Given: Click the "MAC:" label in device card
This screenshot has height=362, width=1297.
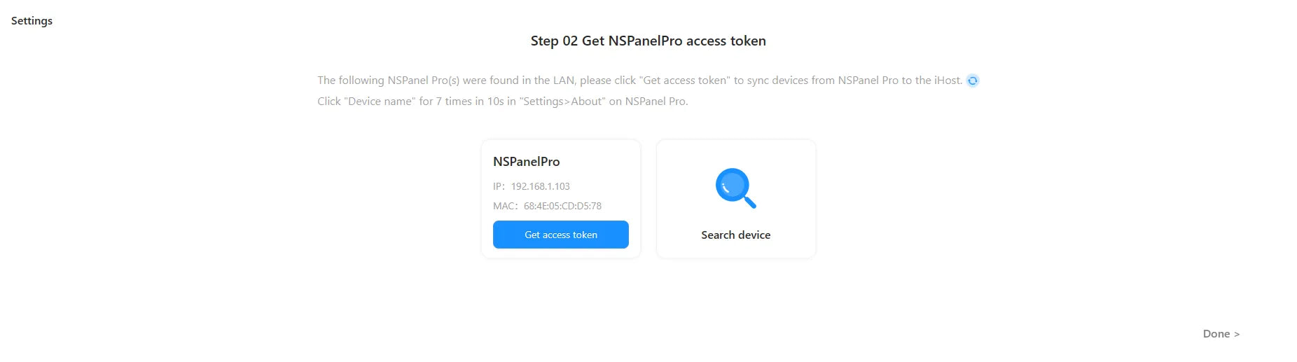Looking at the screenshot, I should click(505, 206).
